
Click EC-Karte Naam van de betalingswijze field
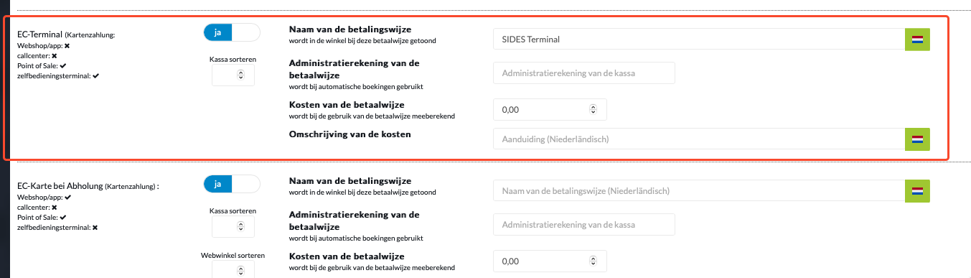pos(699,191)
